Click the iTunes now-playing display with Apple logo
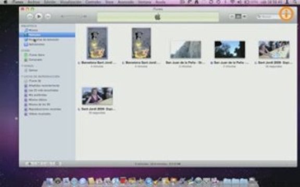Image resolution: width=300 pixels, height=187 pixels. tap(158, 17)
